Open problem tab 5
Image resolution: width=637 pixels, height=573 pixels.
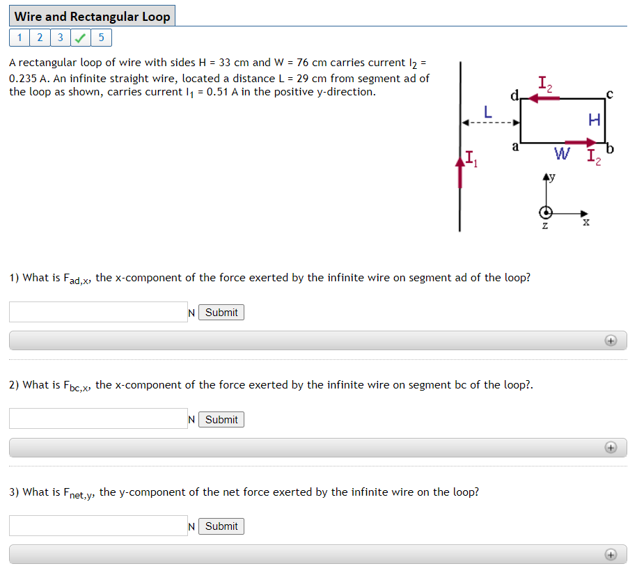(x=102, y=37)
